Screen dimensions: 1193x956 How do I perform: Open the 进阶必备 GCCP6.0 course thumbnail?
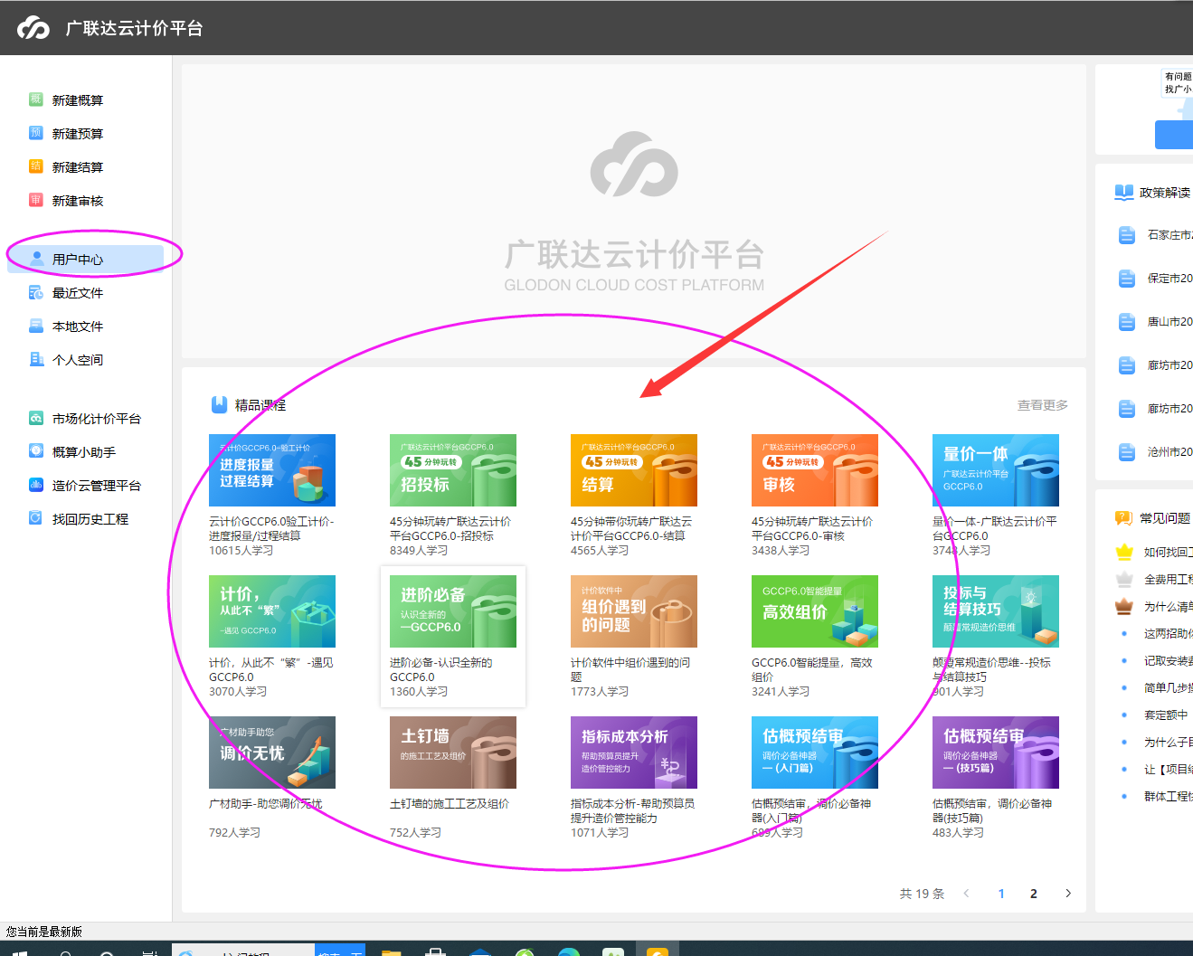pyautogui.click(x=453, y=611)
